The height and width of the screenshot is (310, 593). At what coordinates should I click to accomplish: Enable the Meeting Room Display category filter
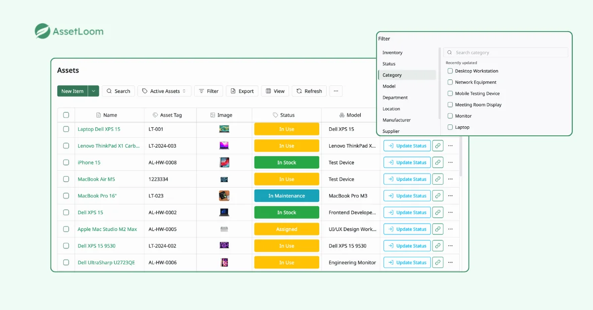click(x=450, y=105)
